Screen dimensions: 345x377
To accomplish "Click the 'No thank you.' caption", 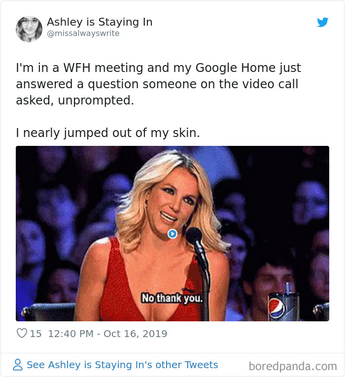I will 172,298.
